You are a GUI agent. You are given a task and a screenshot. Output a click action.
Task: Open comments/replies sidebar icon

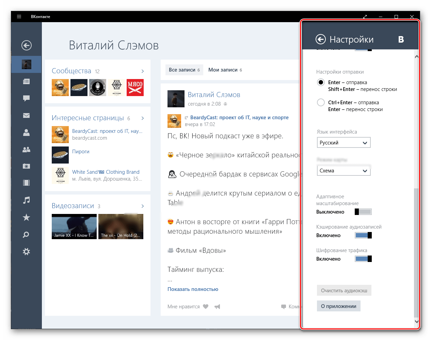(x=26, y=98)
